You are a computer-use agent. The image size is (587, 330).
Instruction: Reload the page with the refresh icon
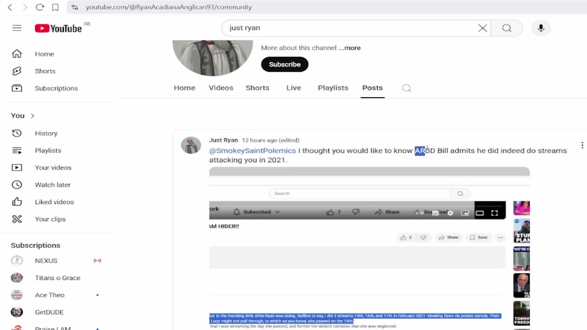(x=40, y=7)
